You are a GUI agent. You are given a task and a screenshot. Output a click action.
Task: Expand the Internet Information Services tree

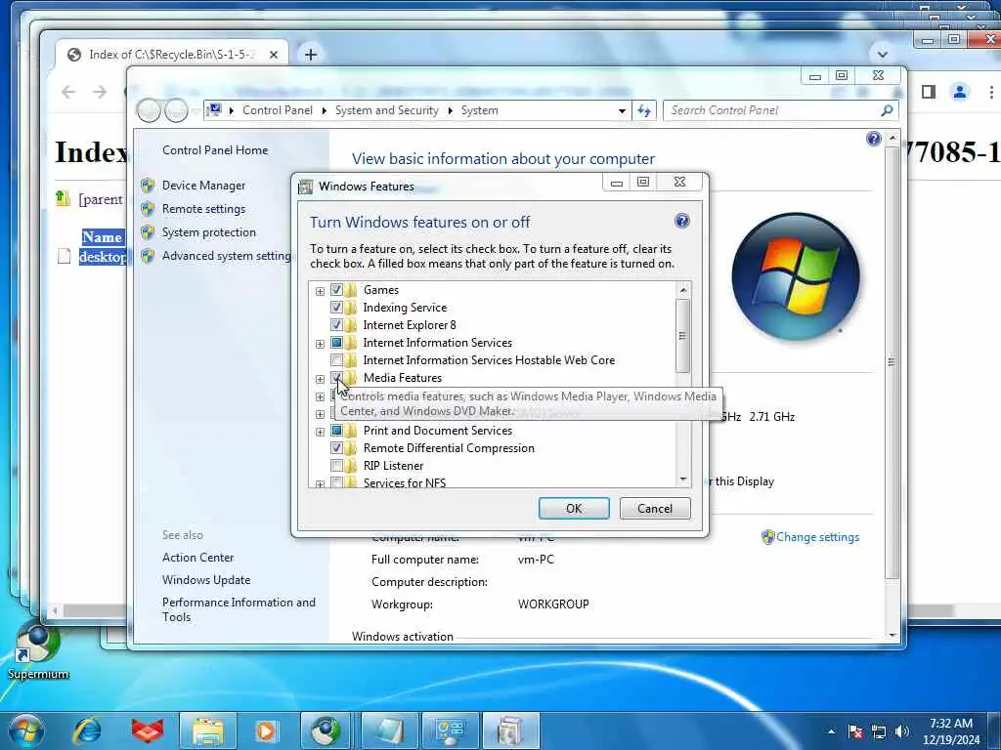click(320, 344)
